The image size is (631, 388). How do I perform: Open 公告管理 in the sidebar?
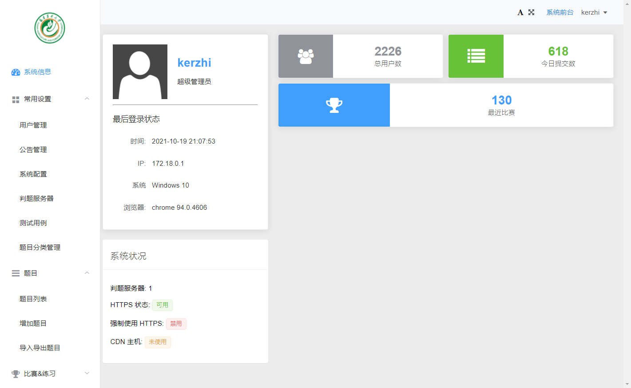coord(33,150)
